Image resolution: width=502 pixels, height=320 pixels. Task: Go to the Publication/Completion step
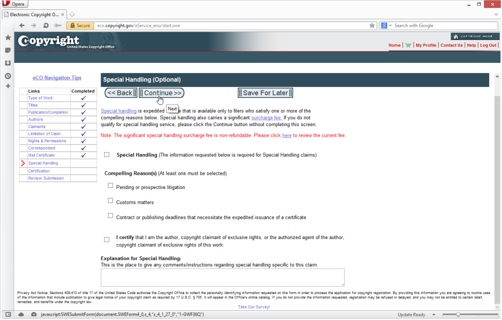[x=48, y=112]
